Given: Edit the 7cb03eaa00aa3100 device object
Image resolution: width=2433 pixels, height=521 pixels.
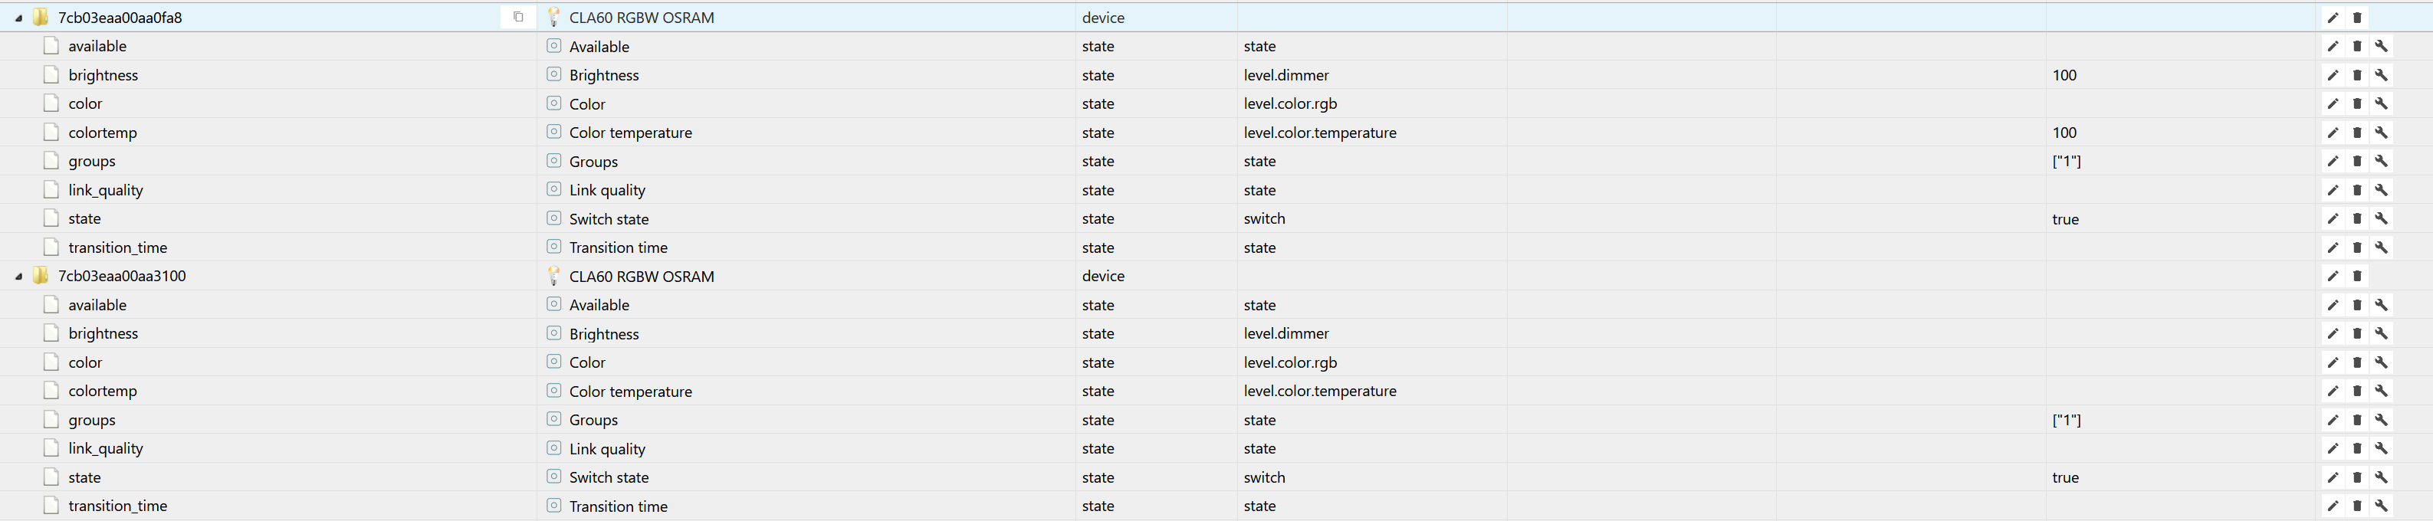Looking at the screenshot, I should click(x=2333, y=277).
